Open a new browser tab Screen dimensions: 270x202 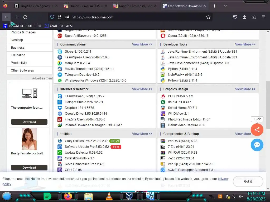(x=214, y=6)
